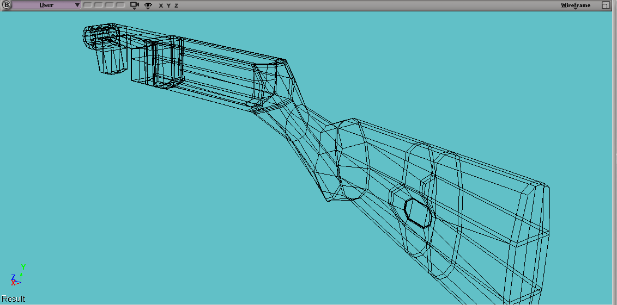Switch the viewport to the Y axis view
This screenshot has height=305, width=617.
168,5
